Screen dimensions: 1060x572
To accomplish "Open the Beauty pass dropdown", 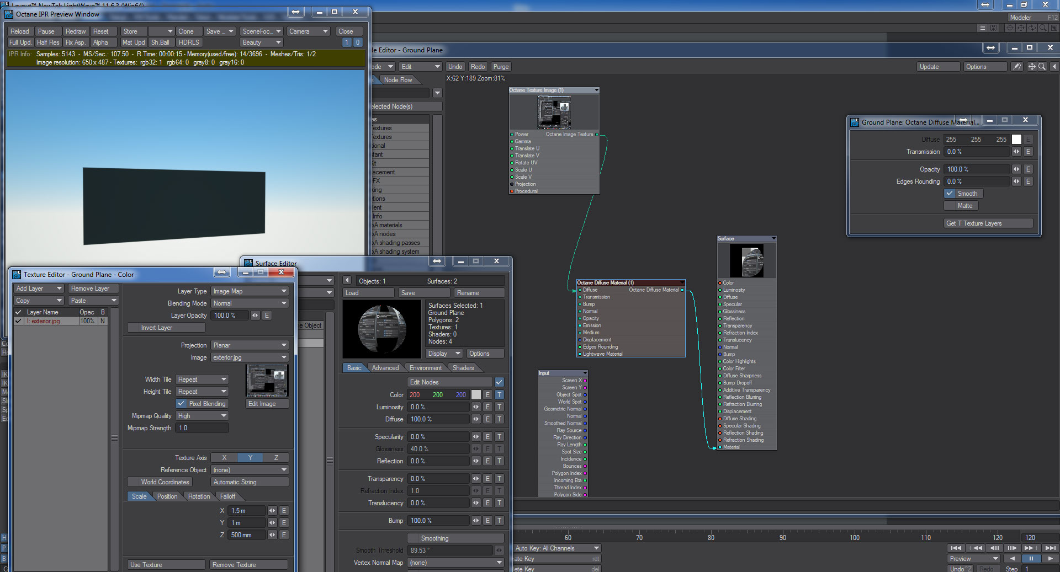I will click(x=261, y=42).
